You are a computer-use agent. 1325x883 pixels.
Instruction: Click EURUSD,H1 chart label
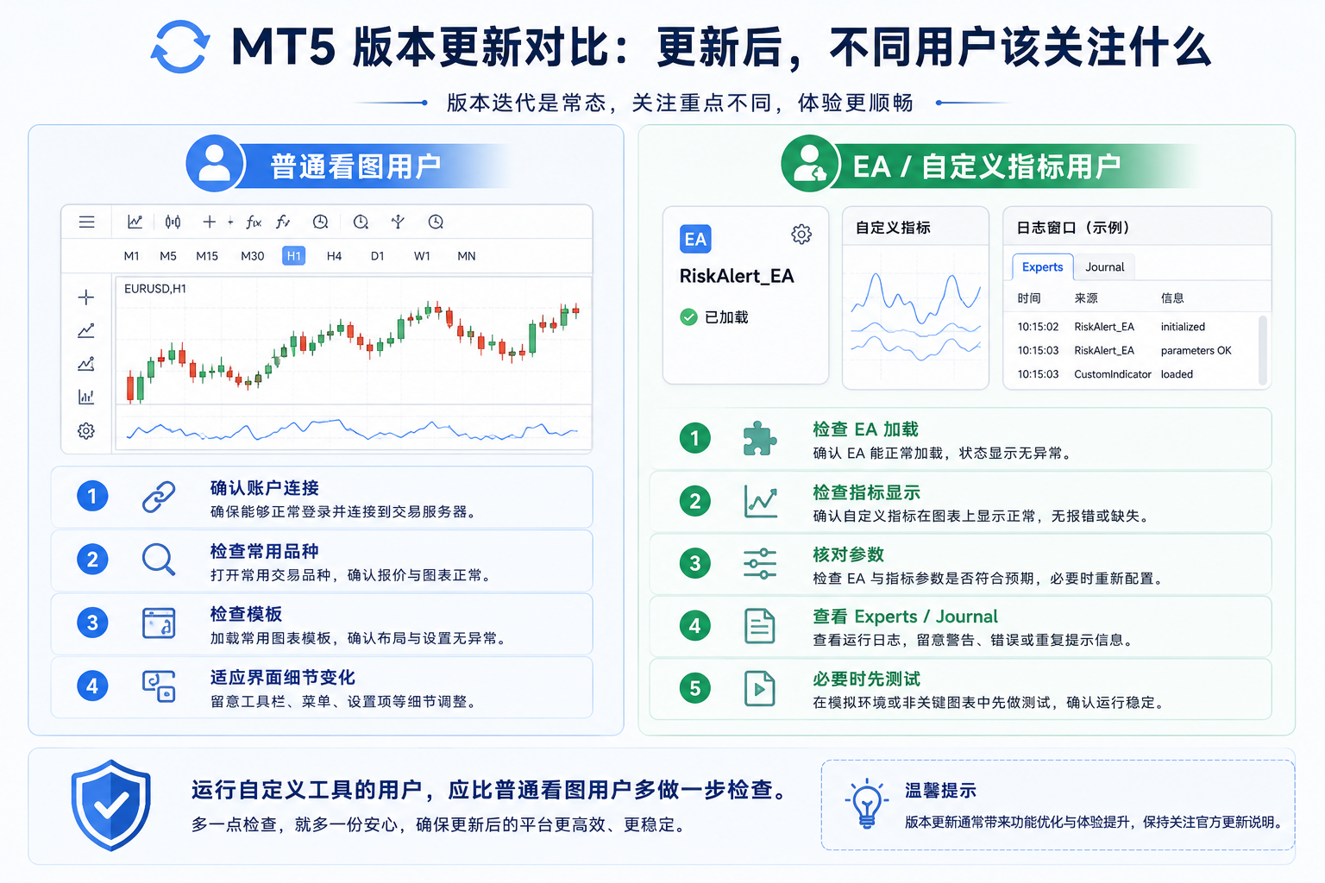[155, 289]
